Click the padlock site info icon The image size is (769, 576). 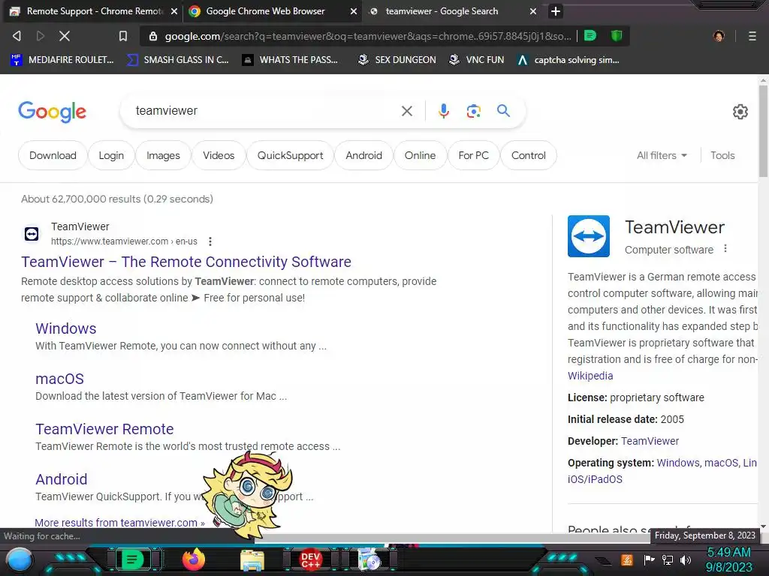pos(153,36)
